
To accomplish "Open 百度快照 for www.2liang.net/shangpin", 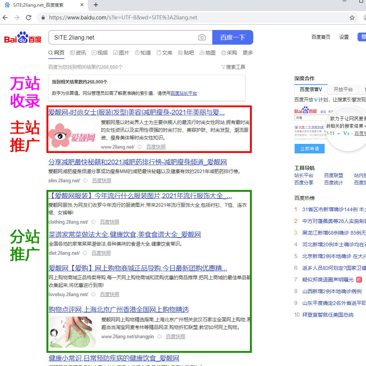I will [x=176, y=336].
